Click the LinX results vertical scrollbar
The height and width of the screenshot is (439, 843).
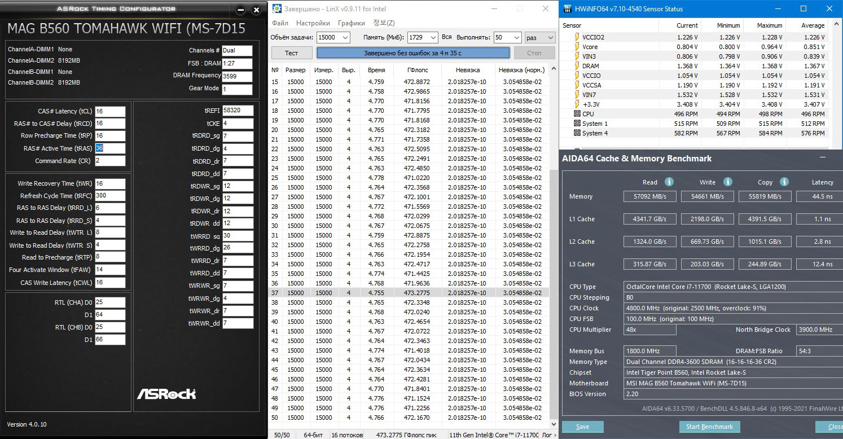click(x=554, y=293)
